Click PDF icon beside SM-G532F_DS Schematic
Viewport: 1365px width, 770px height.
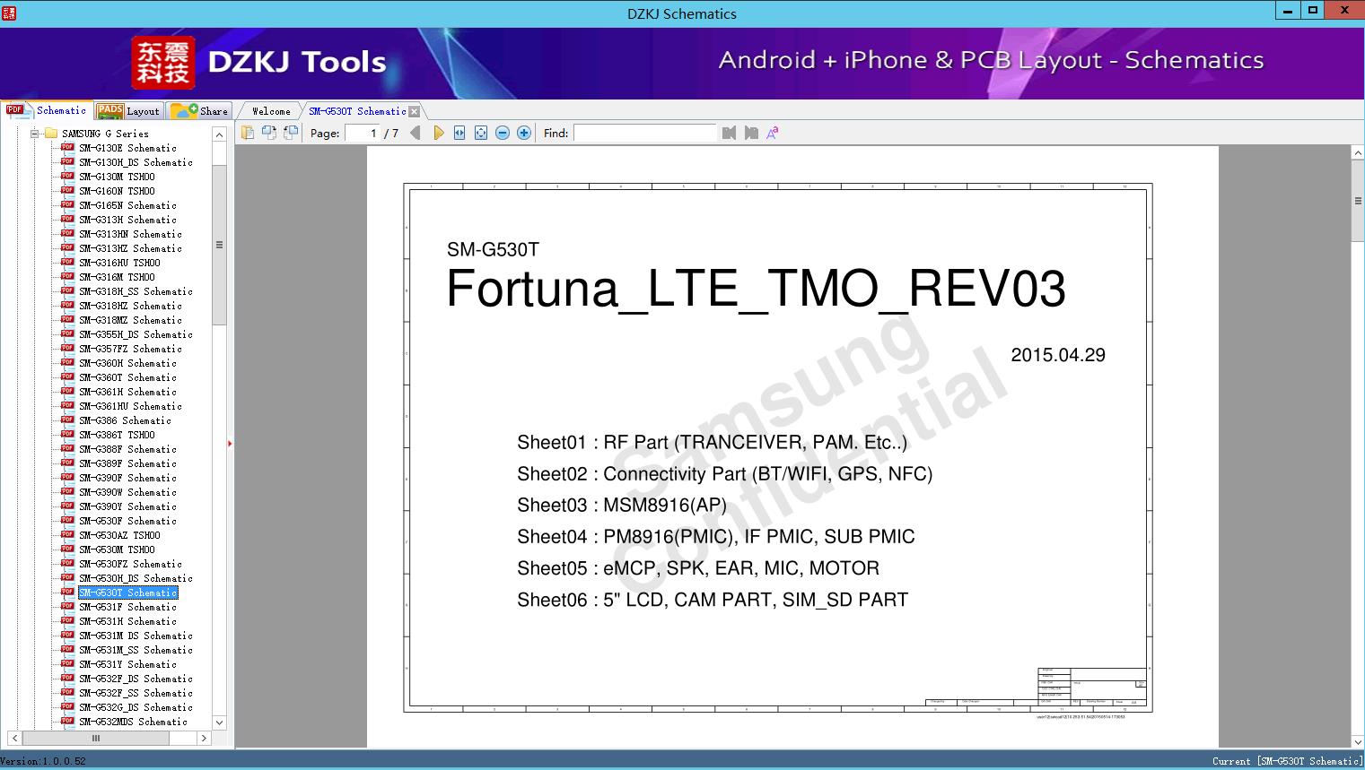(67, 679)
